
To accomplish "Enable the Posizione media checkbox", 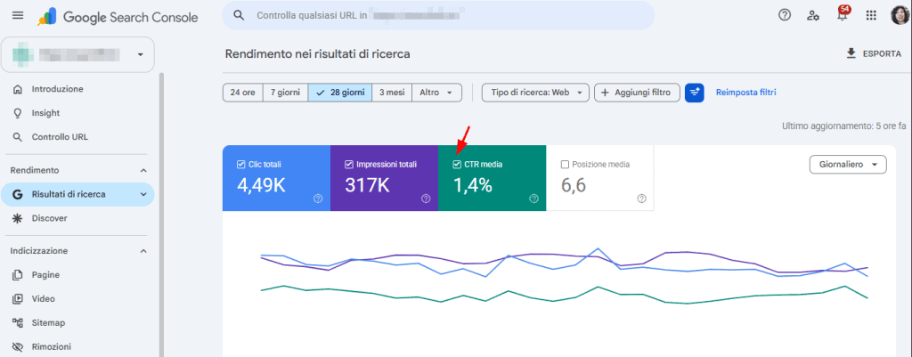I will 565,165.
